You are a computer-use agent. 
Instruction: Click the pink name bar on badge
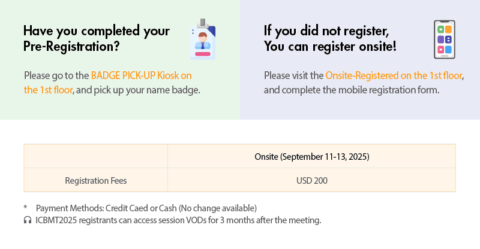tap(202, 54)
